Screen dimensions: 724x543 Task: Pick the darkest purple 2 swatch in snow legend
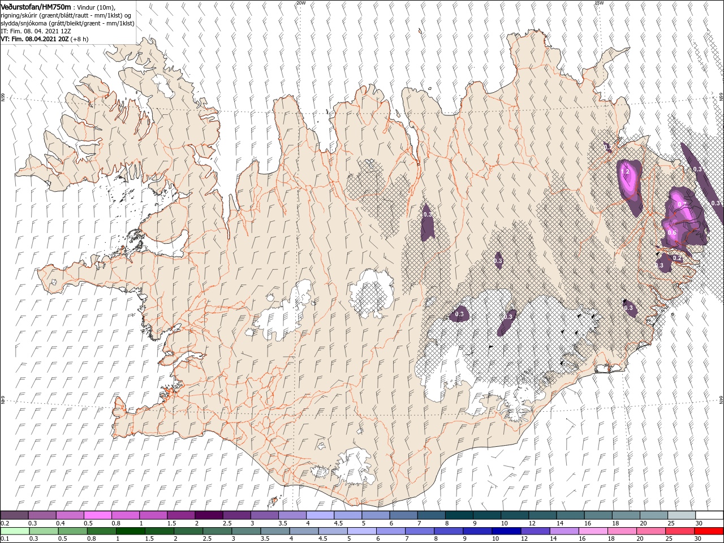pyautogui.click(x=209, y=515)
